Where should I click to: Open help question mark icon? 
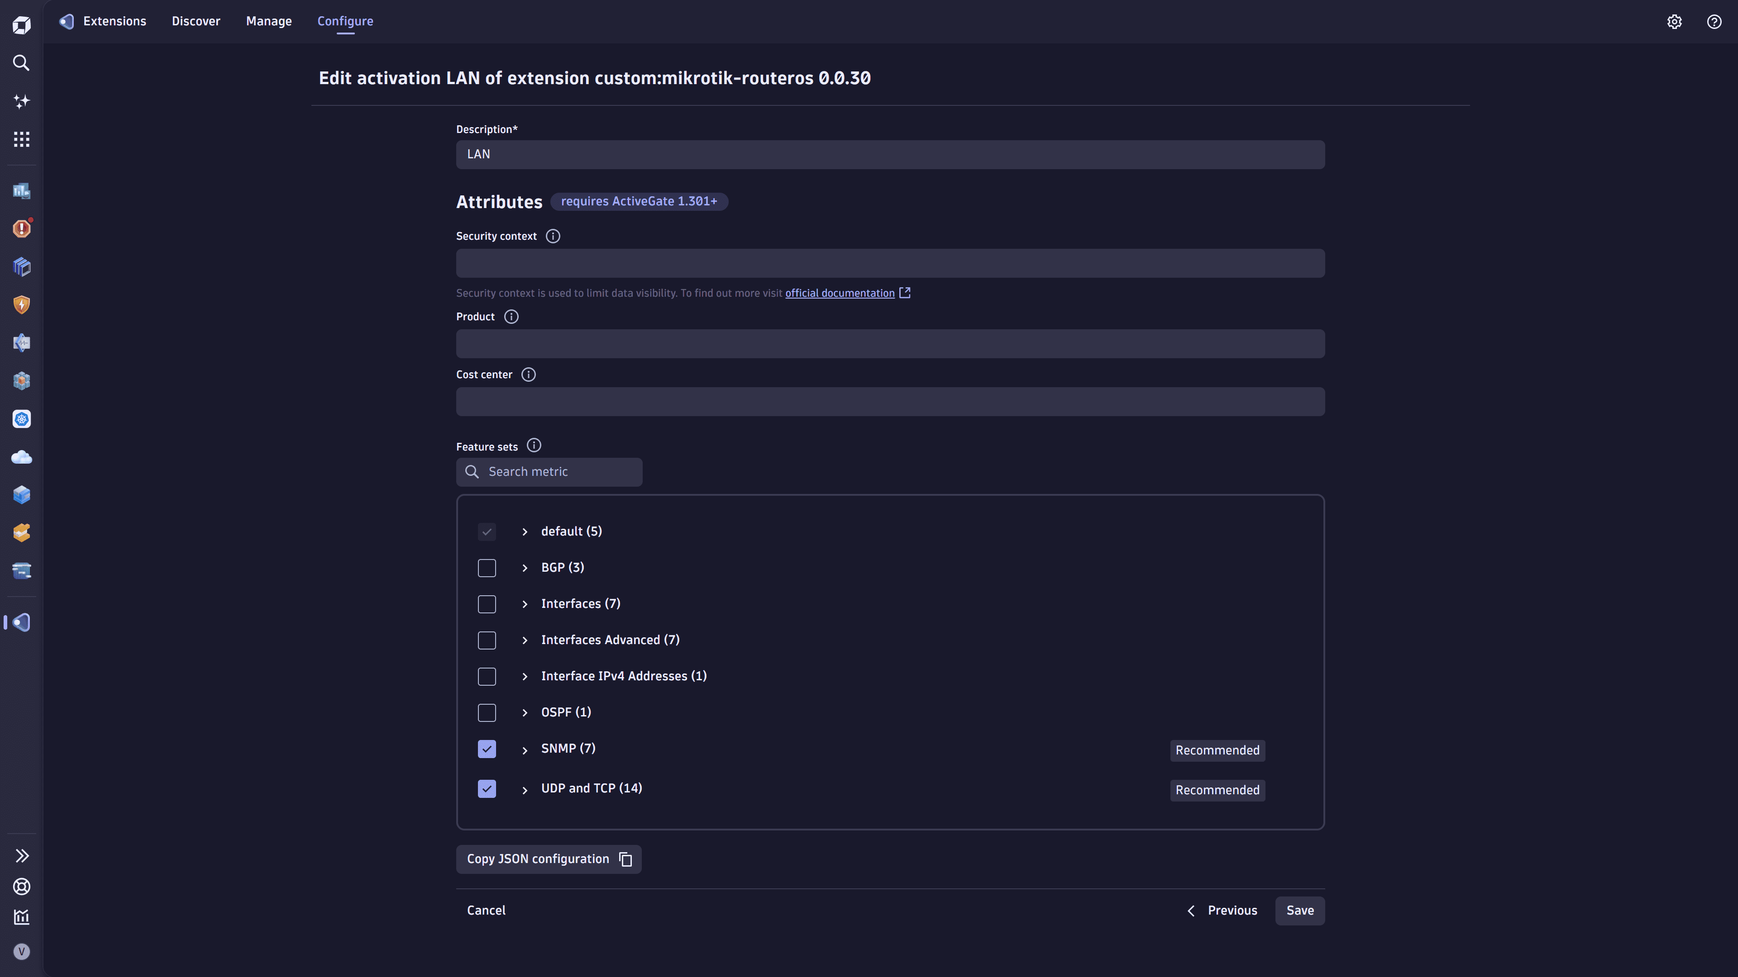[1714, 22]
